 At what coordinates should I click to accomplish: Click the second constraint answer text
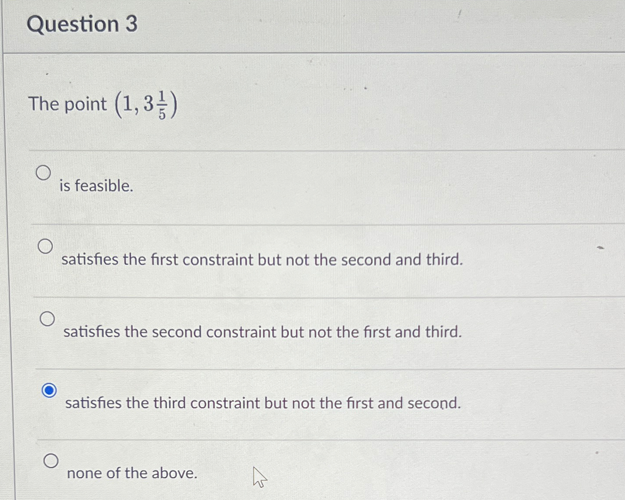(262, 332)
